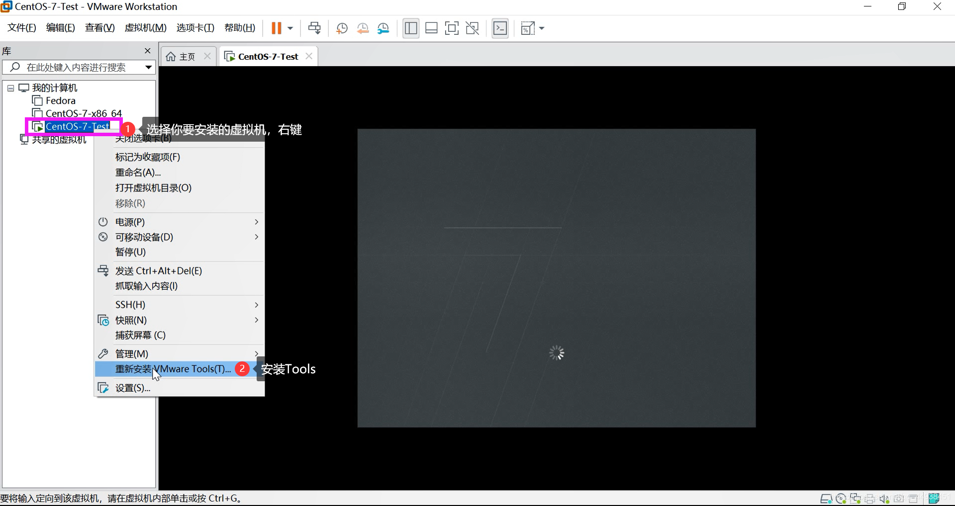The height and width of the screenshot is (506, 955).
Task: Open the 帮助(H) menu
Action: 239,28
